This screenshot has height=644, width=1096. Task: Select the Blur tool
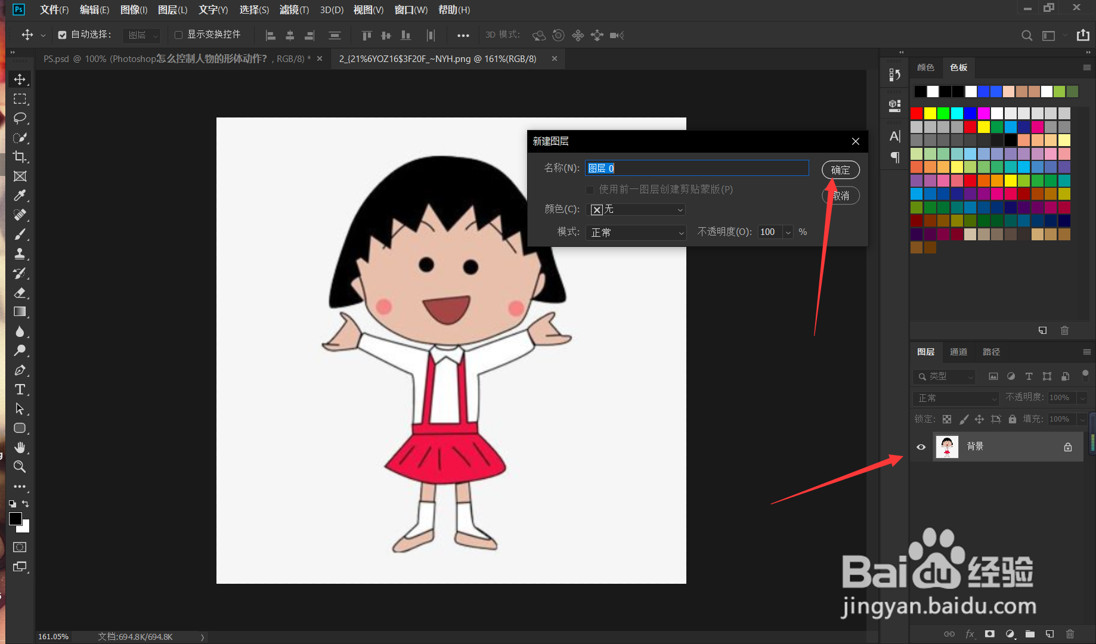coord(20,332)
